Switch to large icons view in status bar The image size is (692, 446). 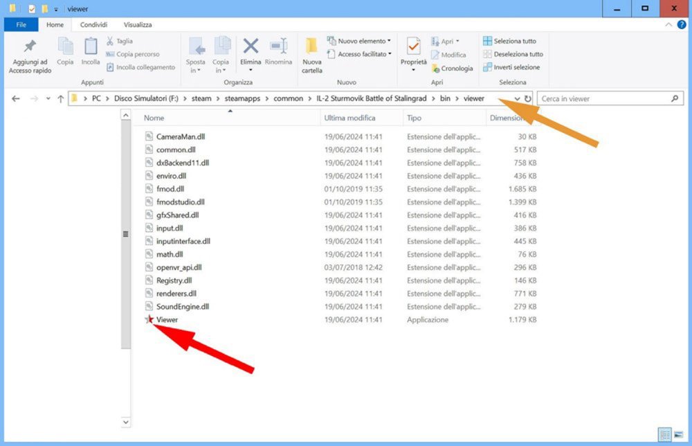678,435
